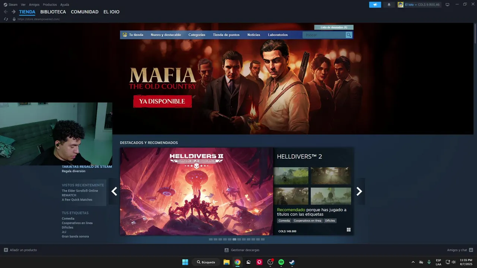Click the Windows platform icon on Helldivers card
The height and width of the screenshot is (268, 477).
[x=349, y=230]
